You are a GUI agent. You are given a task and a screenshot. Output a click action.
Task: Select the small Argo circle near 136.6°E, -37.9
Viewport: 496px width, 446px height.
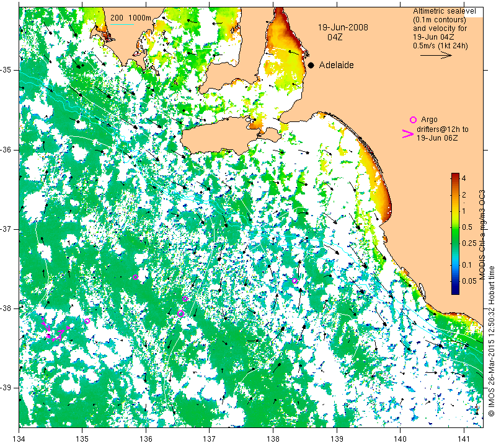pyautogui.click(x=185, y=299)
